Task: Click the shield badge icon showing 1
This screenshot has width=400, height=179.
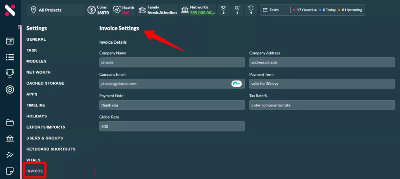Action: tap(237, 10)
